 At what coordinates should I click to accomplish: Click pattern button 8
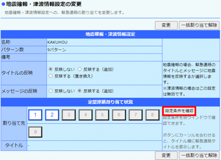tap(152, 115)
